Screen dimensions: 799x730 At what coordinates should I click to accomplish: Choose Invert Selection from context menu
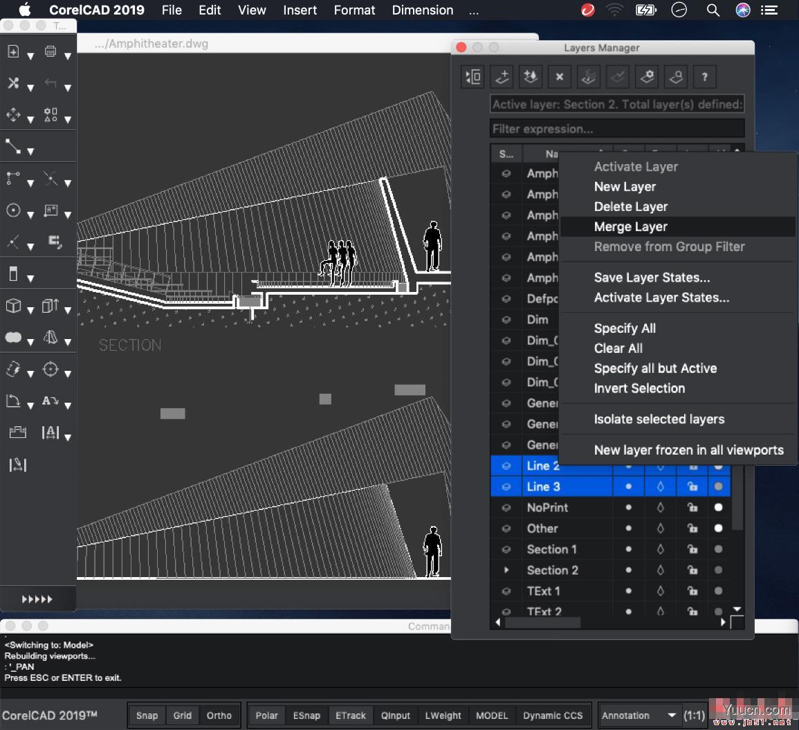pyautogui.click(x=678, y=388)
